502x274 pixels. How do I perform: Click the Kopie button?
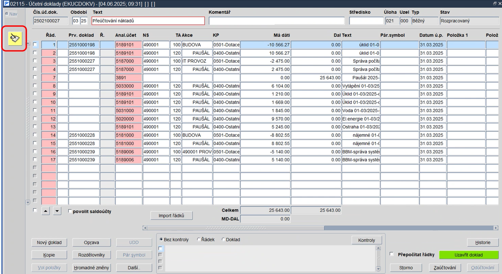point(49,255)
